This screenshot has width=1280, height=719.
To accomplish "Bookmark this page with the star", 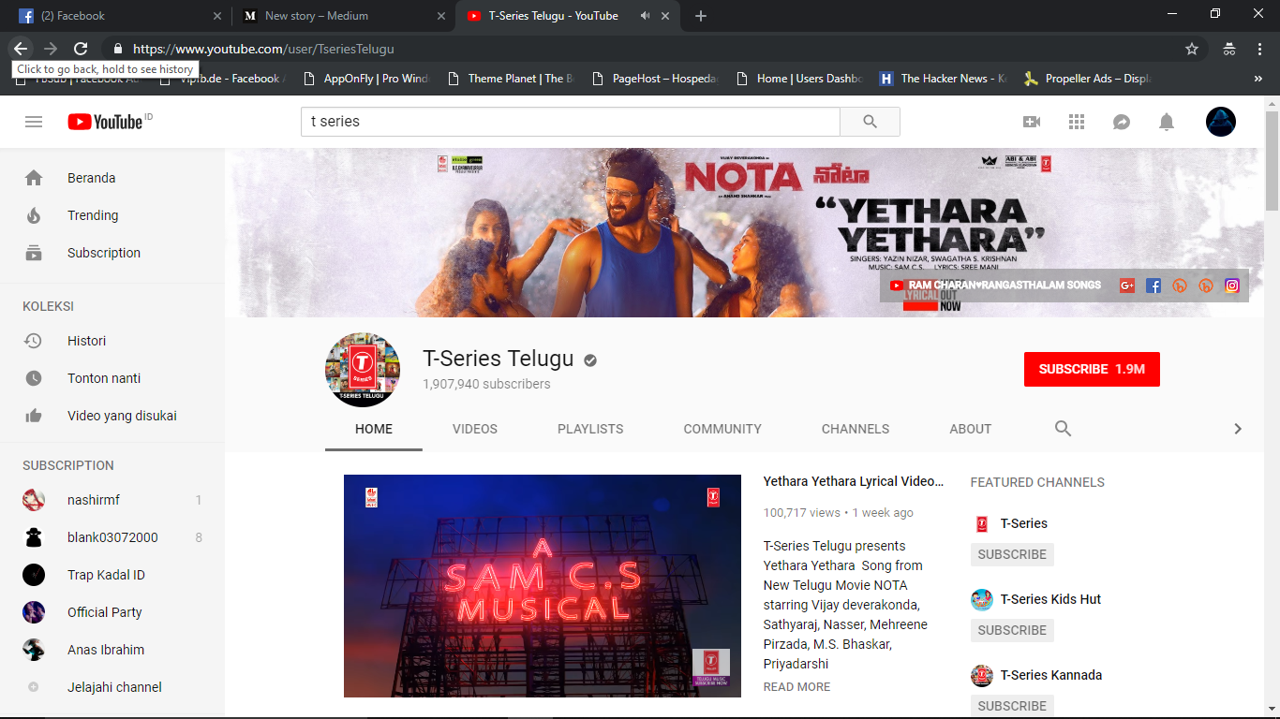I will pos(1192,49).
